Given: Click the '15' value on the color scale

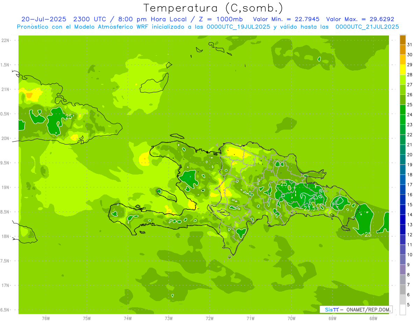Looking at the screenshot, I should (x=410, y=205).
